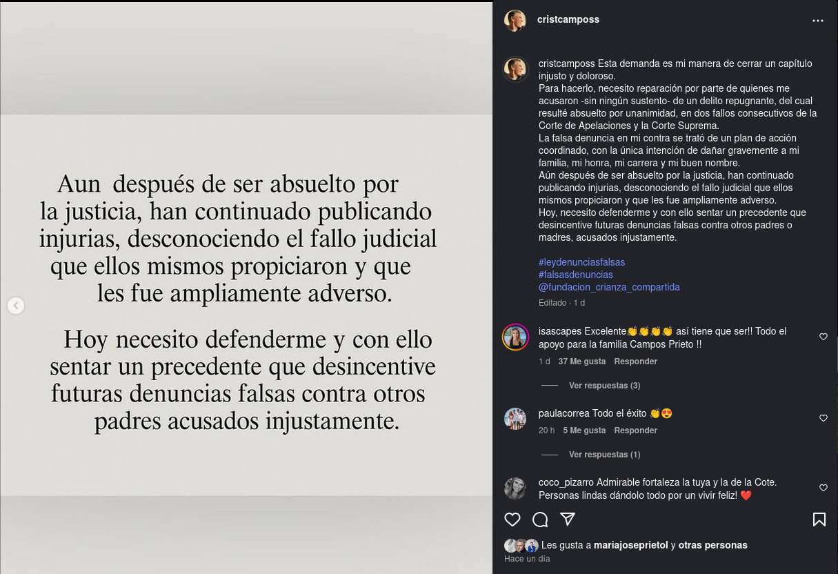
Task: Select the cristcamposs username in the header
Action: pyautogui.click(x=568, y=19)
